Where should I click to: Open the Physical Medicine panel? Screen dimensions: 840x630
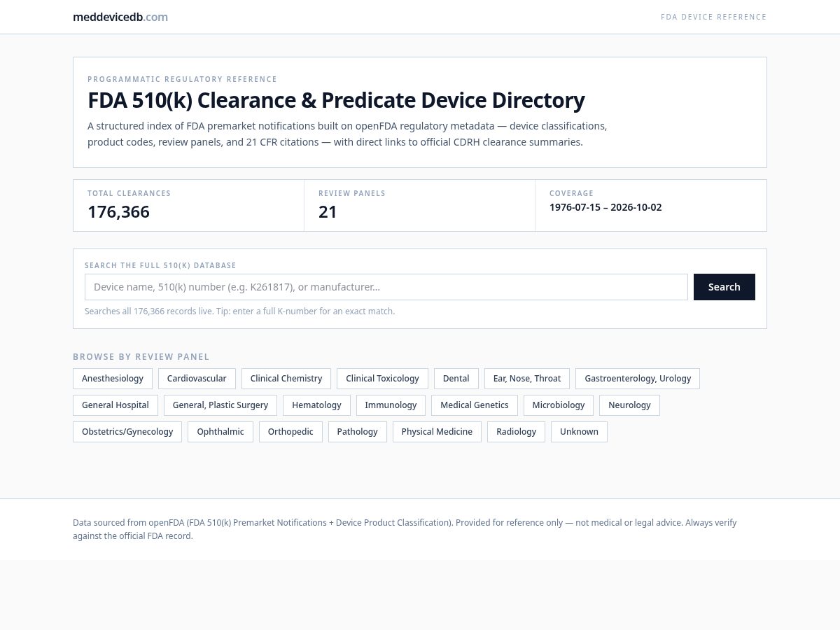click(437, 432)
